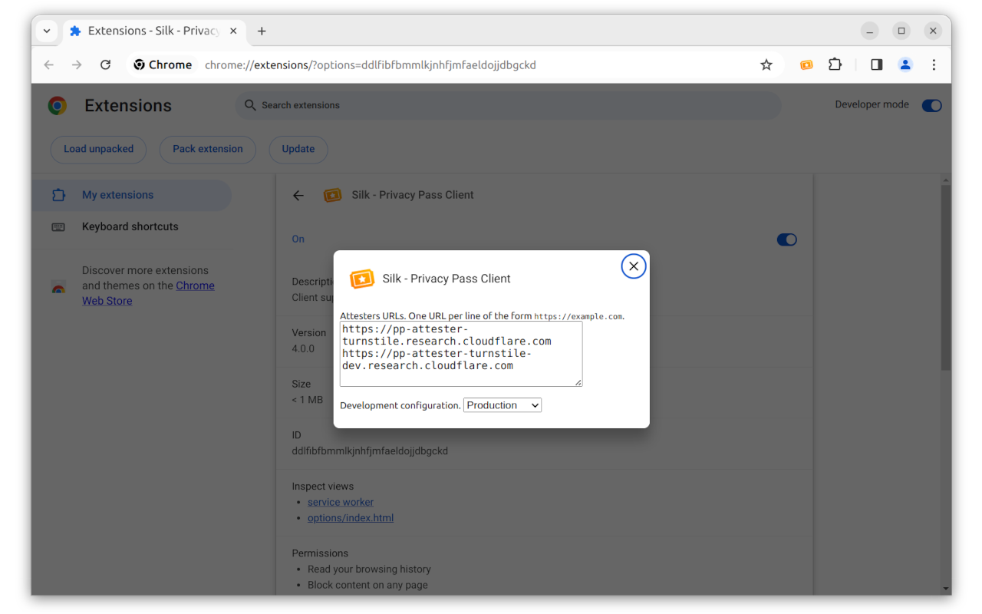Image resolution: width=982 pixels, height=614 pixels.
Task: Focus the Search extensions field
Action: click(x=508, y=105)
